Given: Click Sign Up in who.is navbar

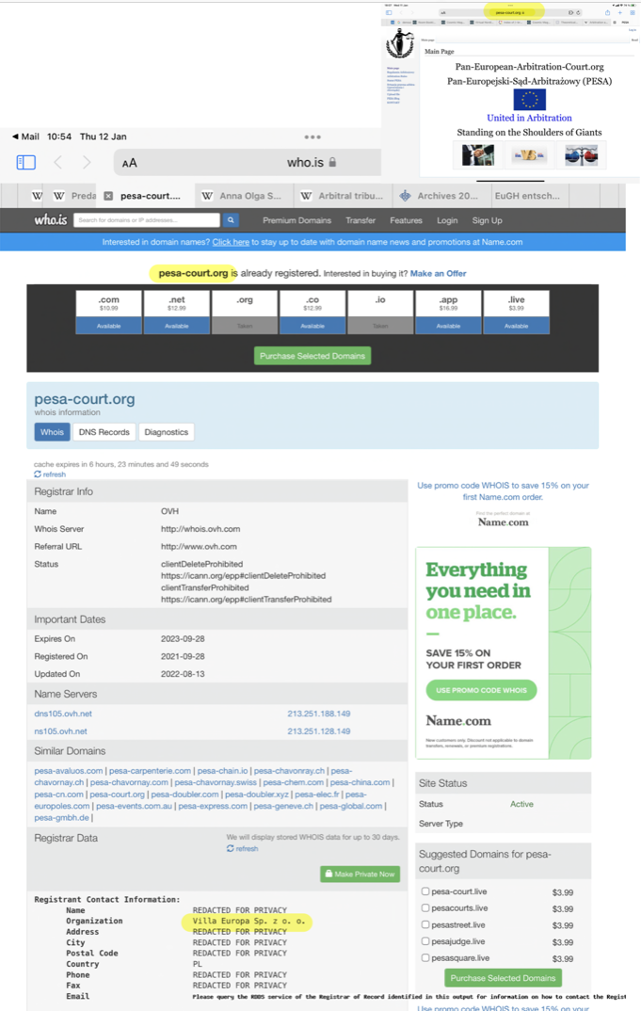Looking at the screenshot, I should (x=487, y=220).
